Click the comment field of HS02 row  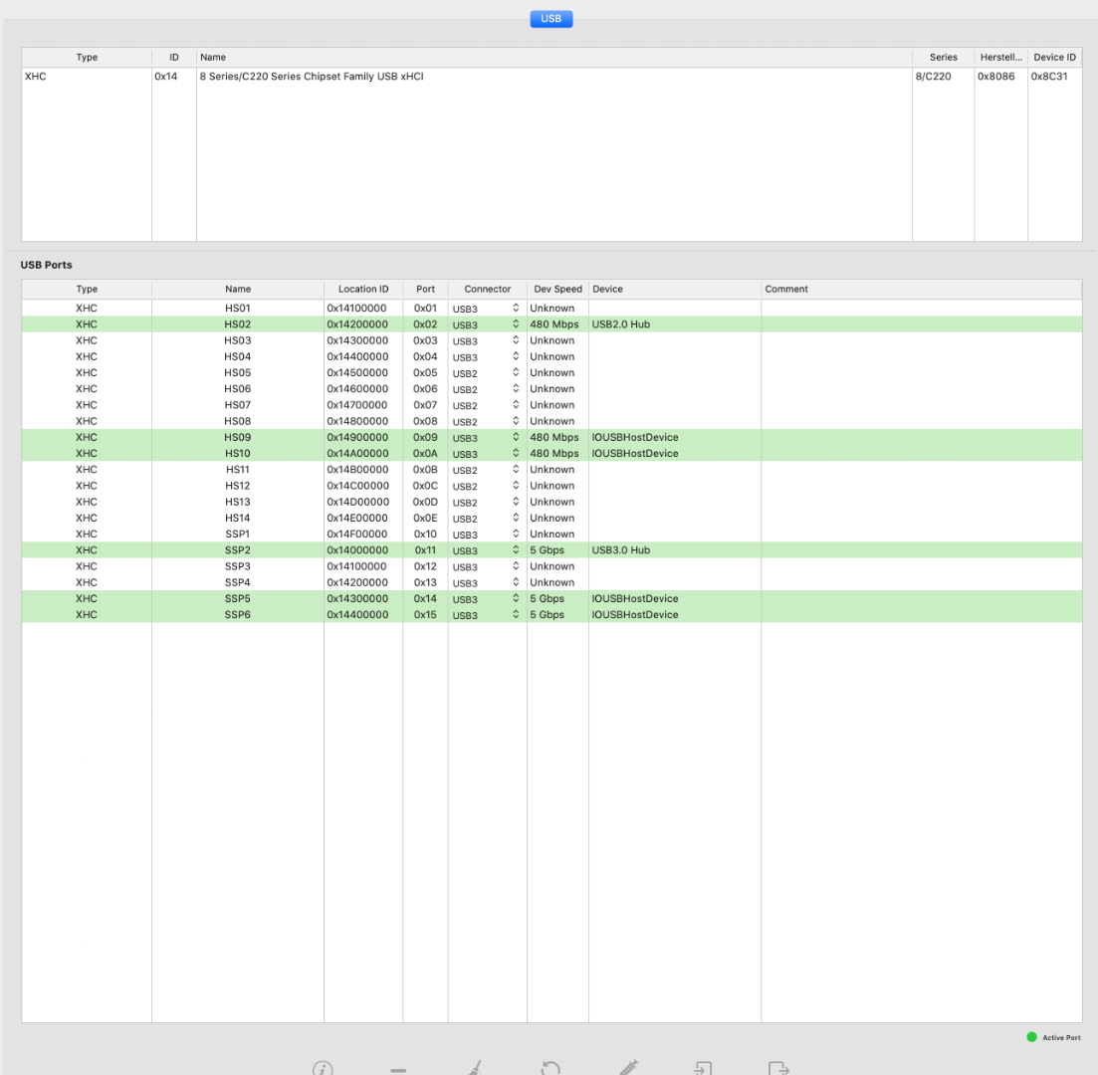921,324
